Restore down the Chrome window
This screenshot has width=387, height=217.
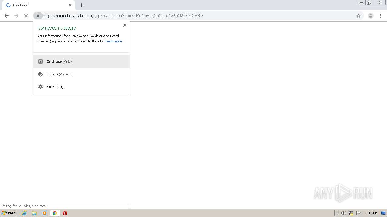(369, 3)
